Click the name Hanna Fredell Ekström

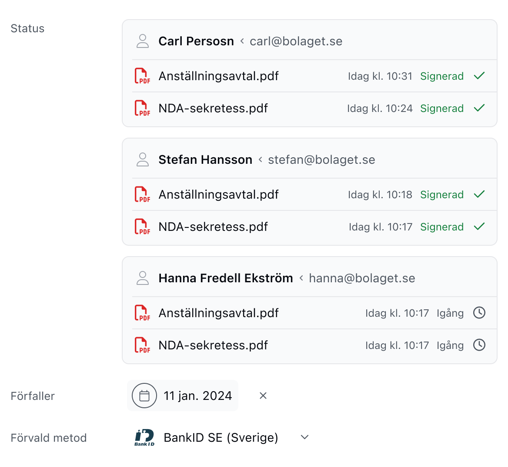pos(225,278)
